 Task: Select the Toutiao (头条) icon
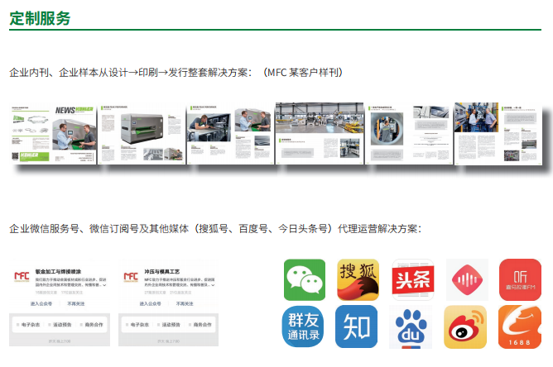point(413,279)
